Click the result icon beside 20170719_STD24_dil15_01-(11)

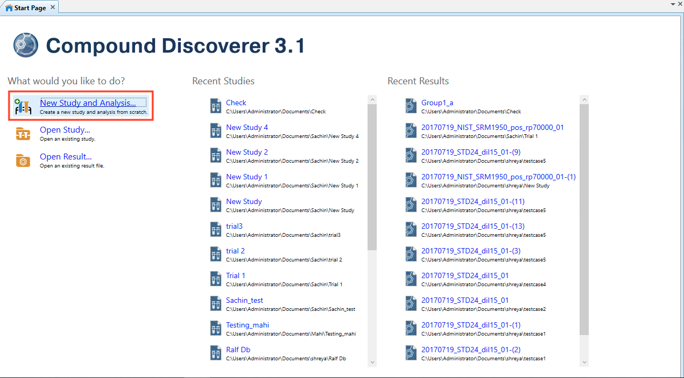411,205
